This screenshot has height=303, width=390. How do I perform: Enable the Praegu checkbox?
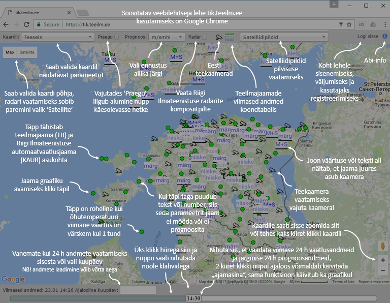[117, 37]
